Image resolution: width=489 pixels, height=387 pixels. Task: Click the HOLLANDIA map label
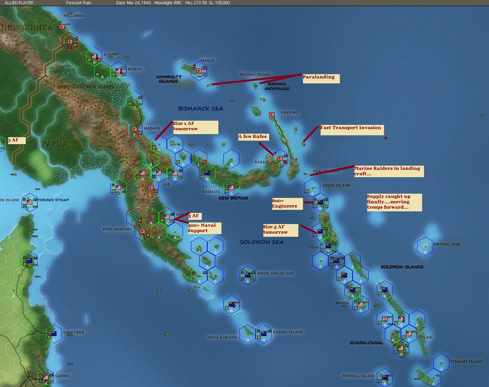(74, 16)
